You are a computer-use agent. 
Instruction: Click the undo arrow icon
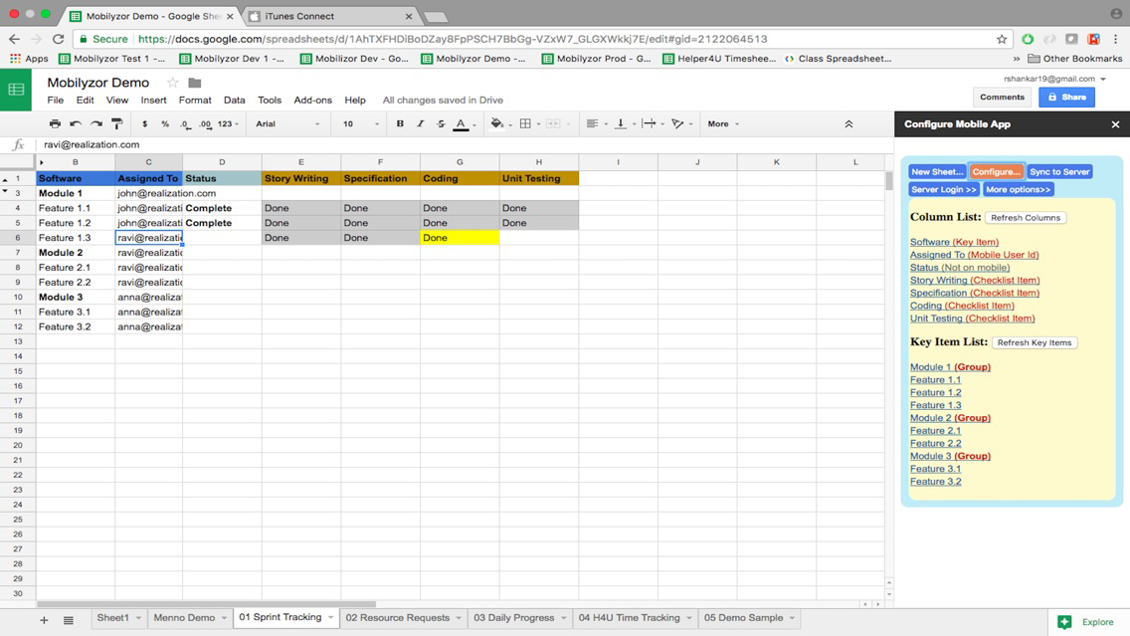click(75, 124)
